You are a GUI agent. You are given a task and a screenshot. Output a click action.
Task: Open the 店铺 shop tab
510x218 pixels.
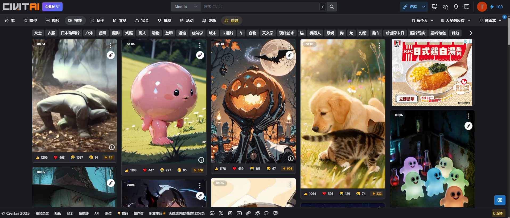232,20
